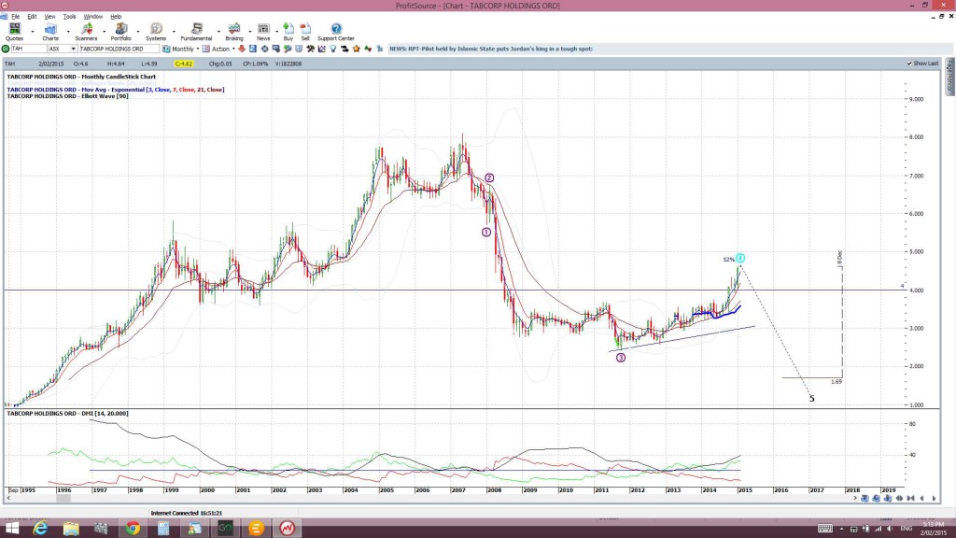Step chart back with left arrow icon
This screenshot has height=538, width=956.
tap(921, 499)
